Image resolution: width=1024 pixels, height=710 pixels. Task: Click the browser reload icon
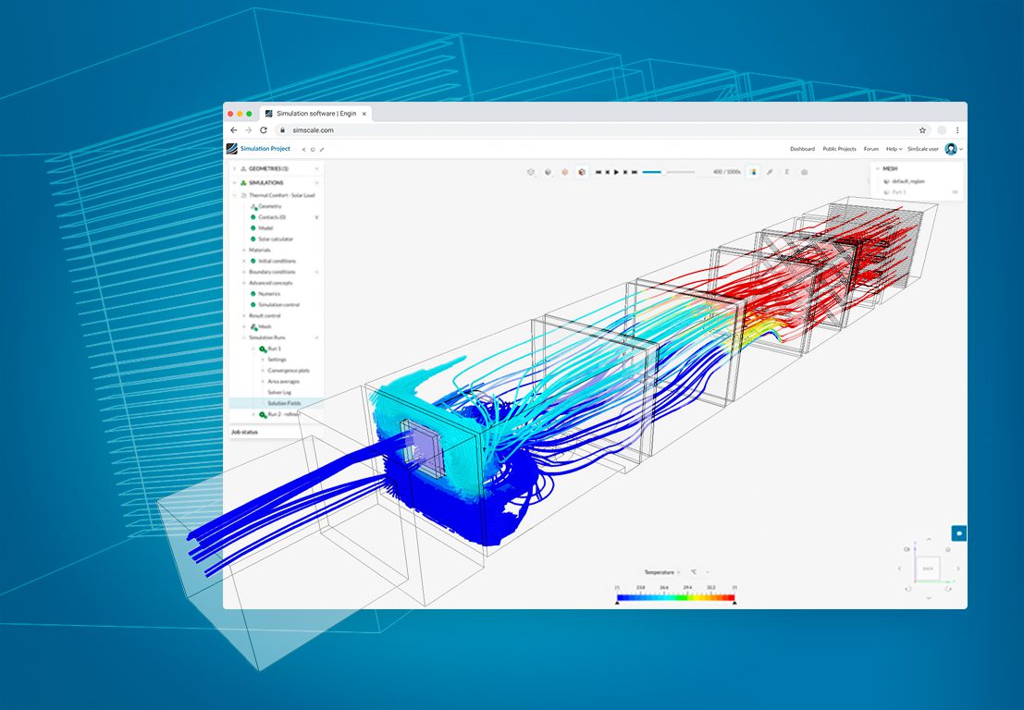pyautogui.click(x=264, y=130)
